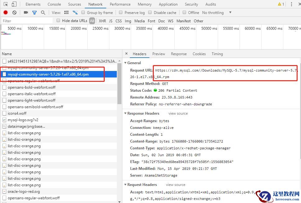Collapse the Response Headers section
The width and height of the screenshot is (301, 203).
[x=125, y=113]
